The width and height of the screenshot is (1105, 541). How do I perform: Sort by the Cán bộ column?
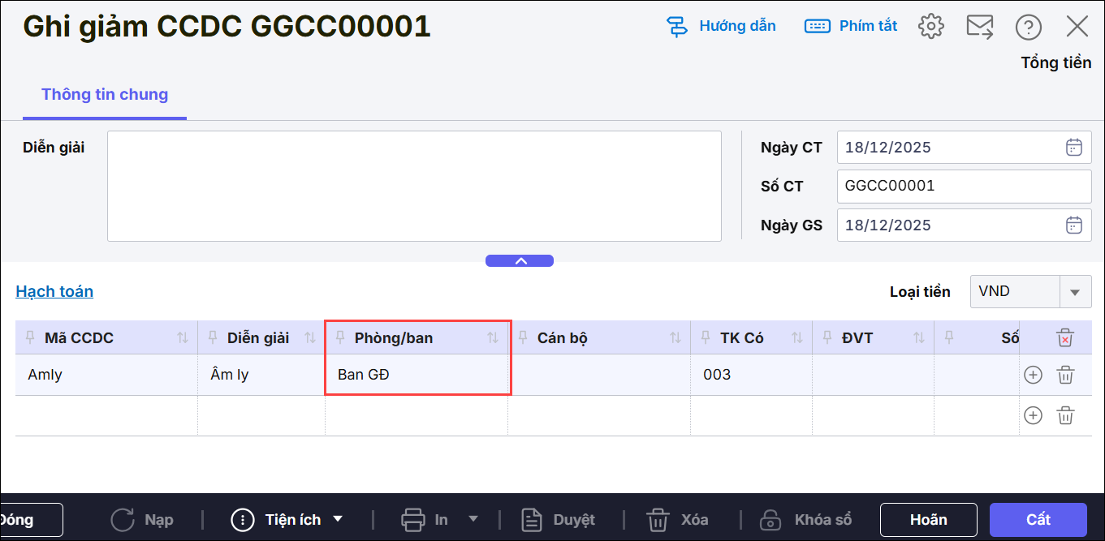(x=675, y=338)
